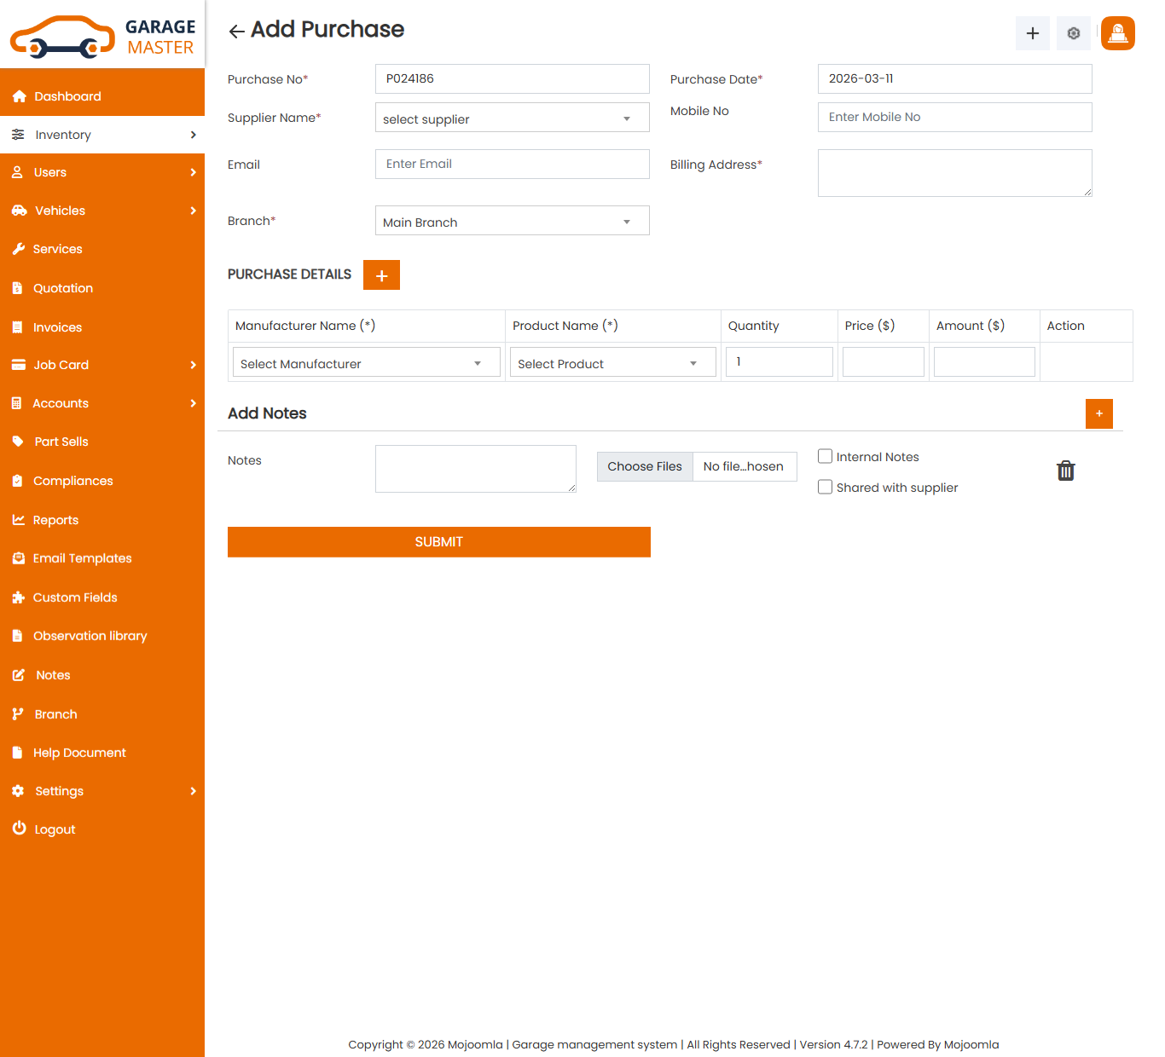Click the Choose Files button

click(x=645, y=466)
